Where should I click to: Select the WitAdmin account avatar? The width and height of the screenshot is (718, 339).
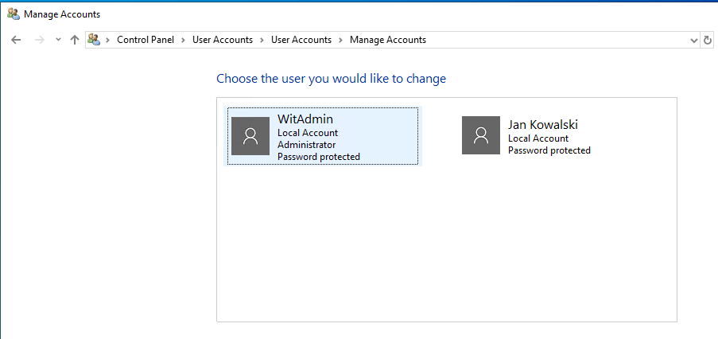click(250, 136)
